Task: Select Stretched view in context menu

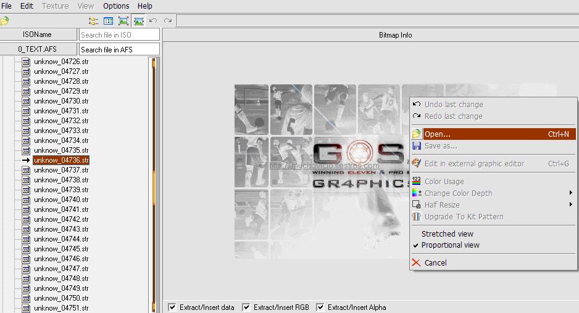Action: pyautogui.click(x=447, y=234)
